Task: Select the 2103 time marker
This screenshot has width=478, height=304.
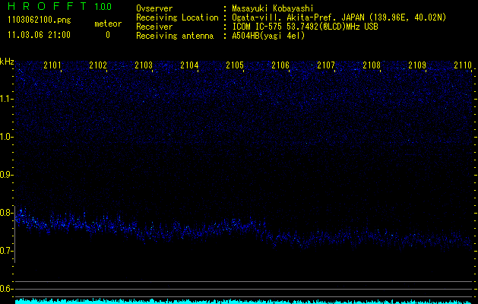Action: point(144,66)
